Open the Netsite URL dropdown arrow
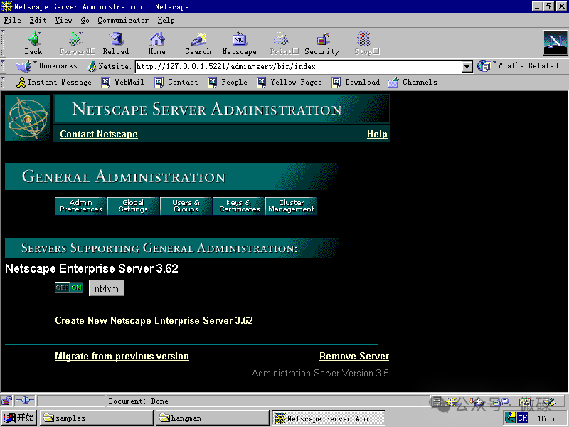The image size is (569, 427). (467, 66)
